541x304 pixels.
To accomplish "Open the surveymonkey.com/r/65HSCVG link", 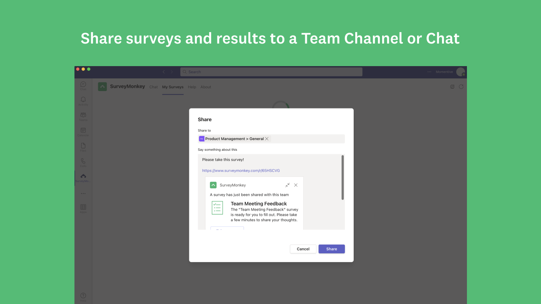I will pos(241,171).
